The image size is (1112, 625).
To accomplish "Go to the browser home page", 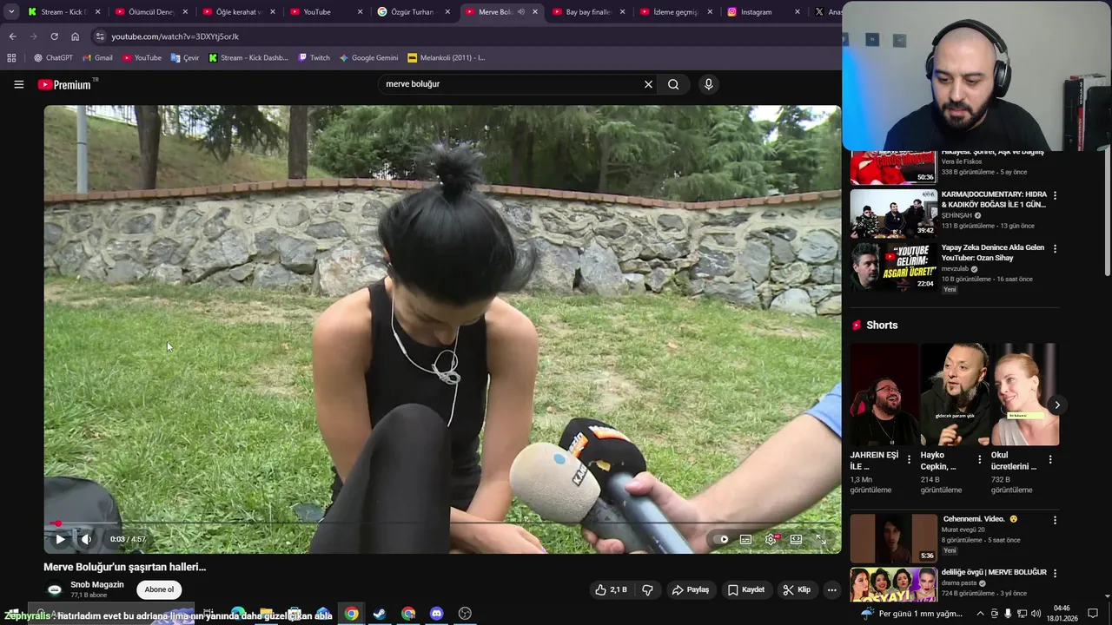I will click(75, 36).
